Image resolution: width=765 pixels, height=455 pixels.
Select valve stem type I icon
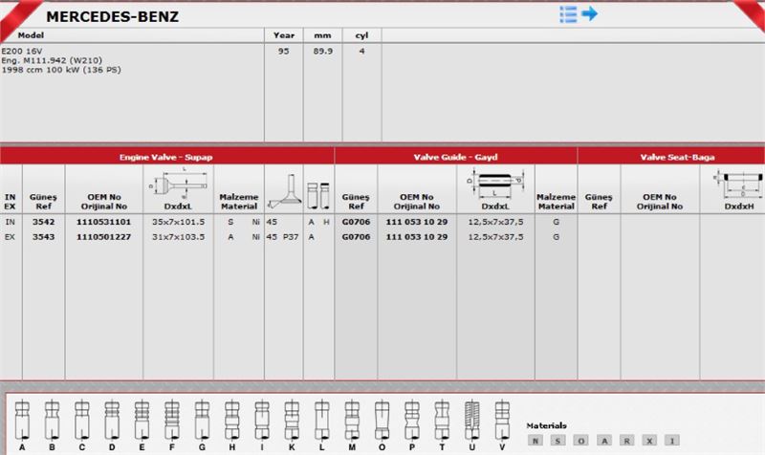(262, 420)
